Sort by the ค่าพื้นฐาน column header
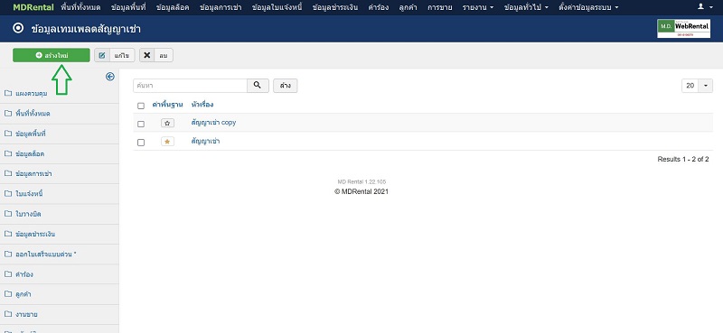The width and height of the screenshot is (723, 333). coord(167,105)
